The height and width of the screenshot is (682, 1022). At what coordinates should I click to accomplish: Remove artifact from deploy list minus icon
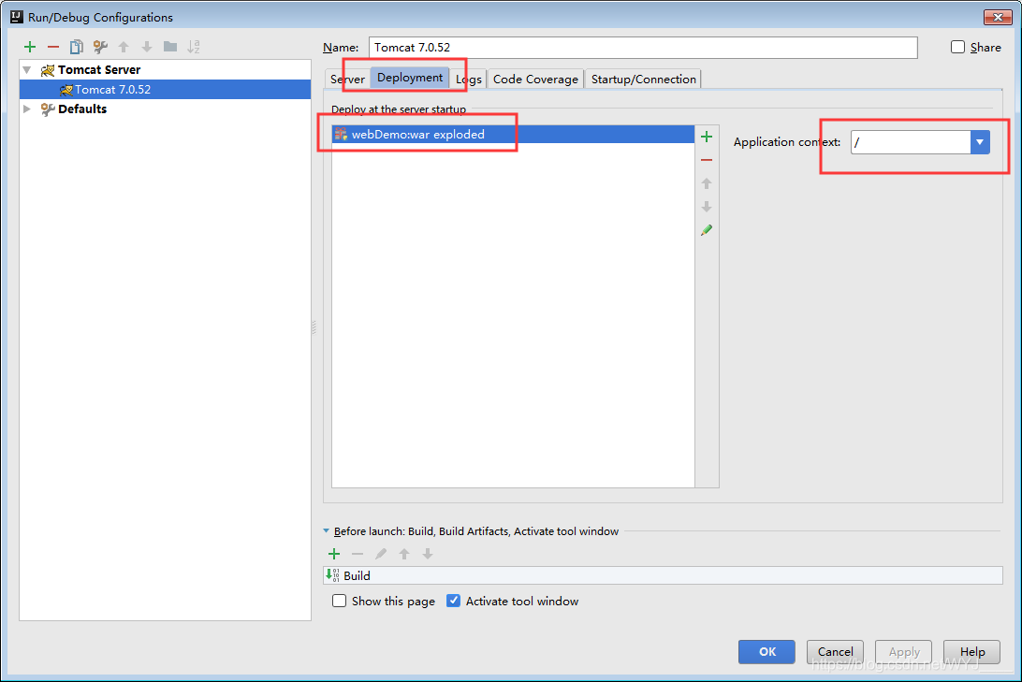tap(707, 160)
